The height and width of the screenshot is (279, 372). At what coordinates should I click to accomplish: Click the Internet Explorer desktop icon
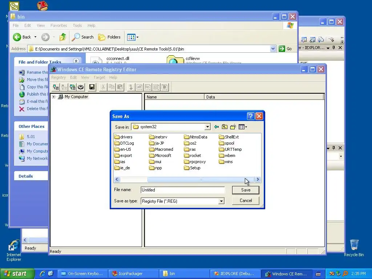(x=14, y=250)
